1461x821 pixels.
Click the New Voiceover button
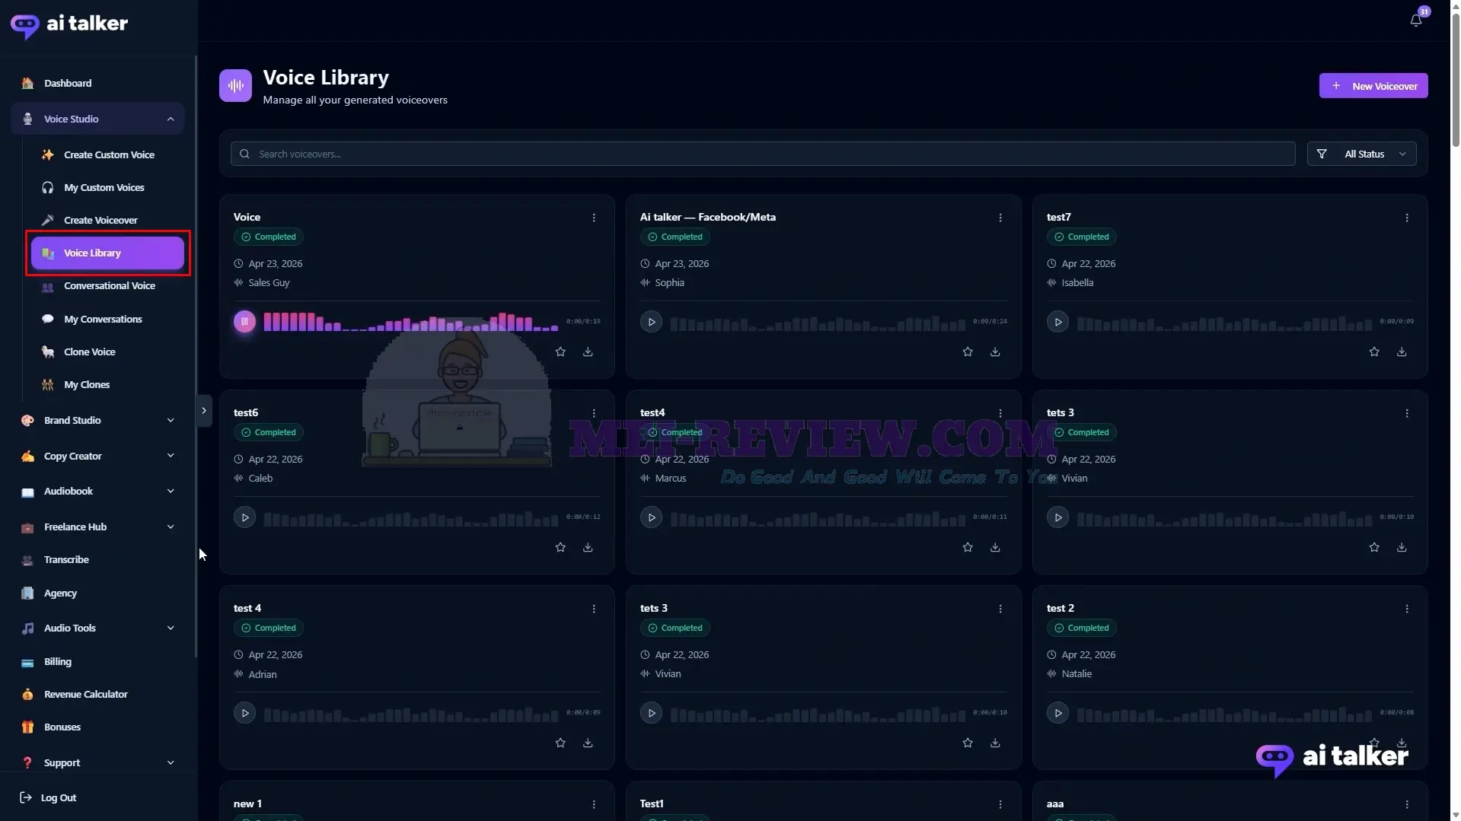[x=1373, y=86]
